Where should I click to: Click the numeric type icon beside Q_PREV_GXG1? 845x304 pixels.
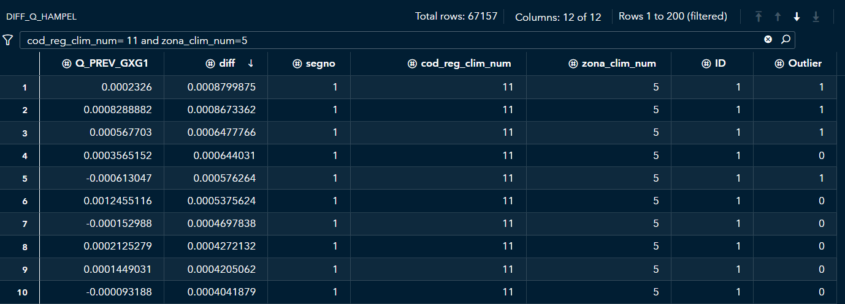click(67, 64)
